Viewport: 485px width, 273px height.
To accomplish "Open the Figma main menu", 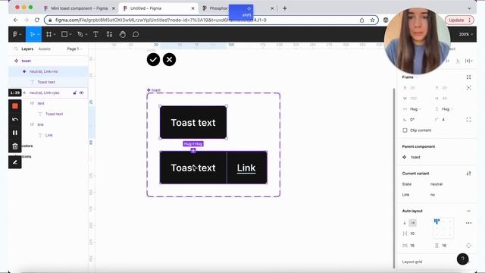I will pos(17,34).
